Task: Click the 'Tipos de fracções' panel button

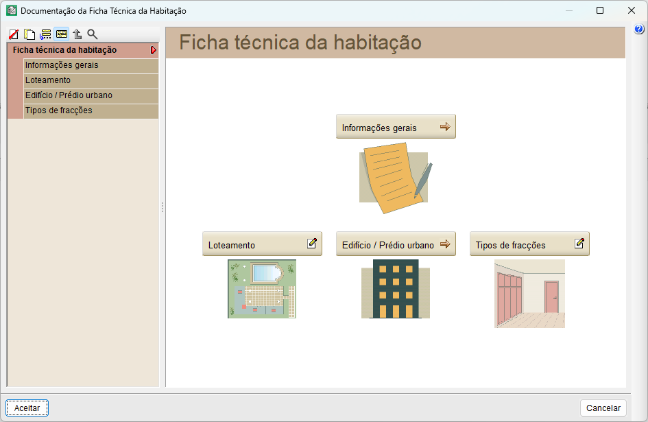Action: [x=529, y=244]
